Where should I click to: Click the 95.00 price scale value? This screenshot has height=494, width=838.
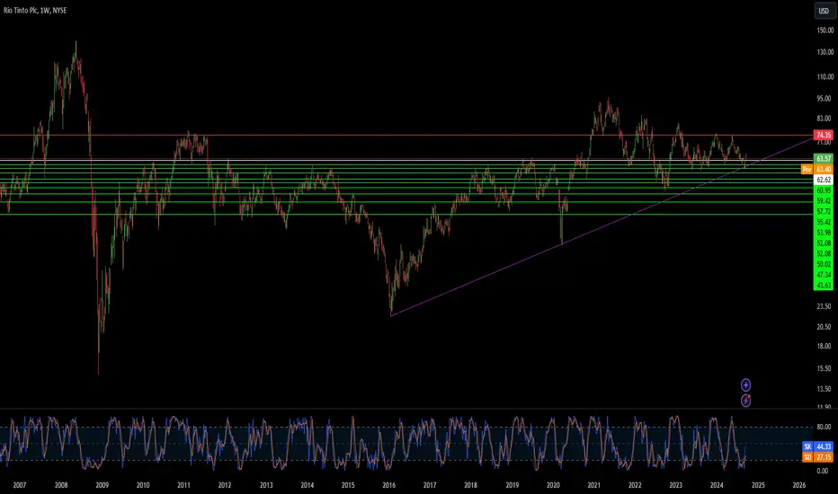click(824, 99)
